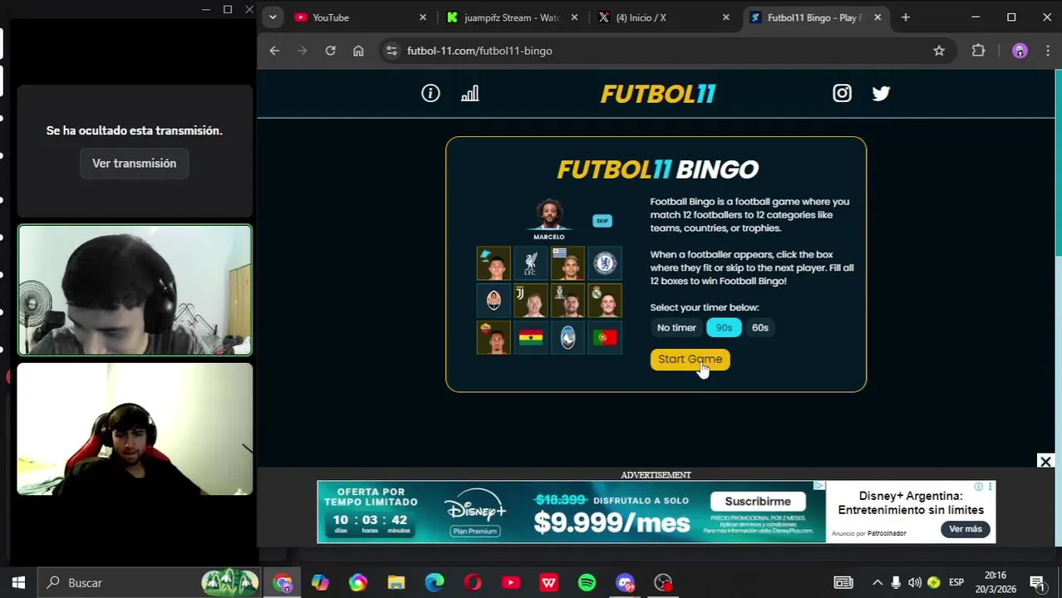This screenshot has height=598, width=1062.
Task: Open Chrome from the taskbar
Action: point(283,582)
